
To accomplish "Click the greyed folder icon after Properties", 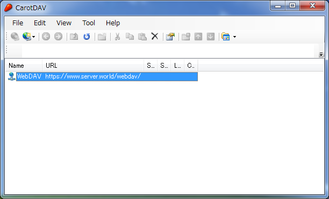I will (186, 37).
